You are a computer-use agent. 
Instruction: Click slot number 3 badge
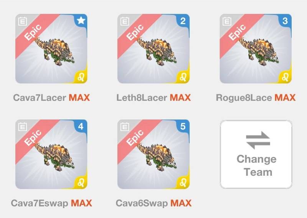285,21
